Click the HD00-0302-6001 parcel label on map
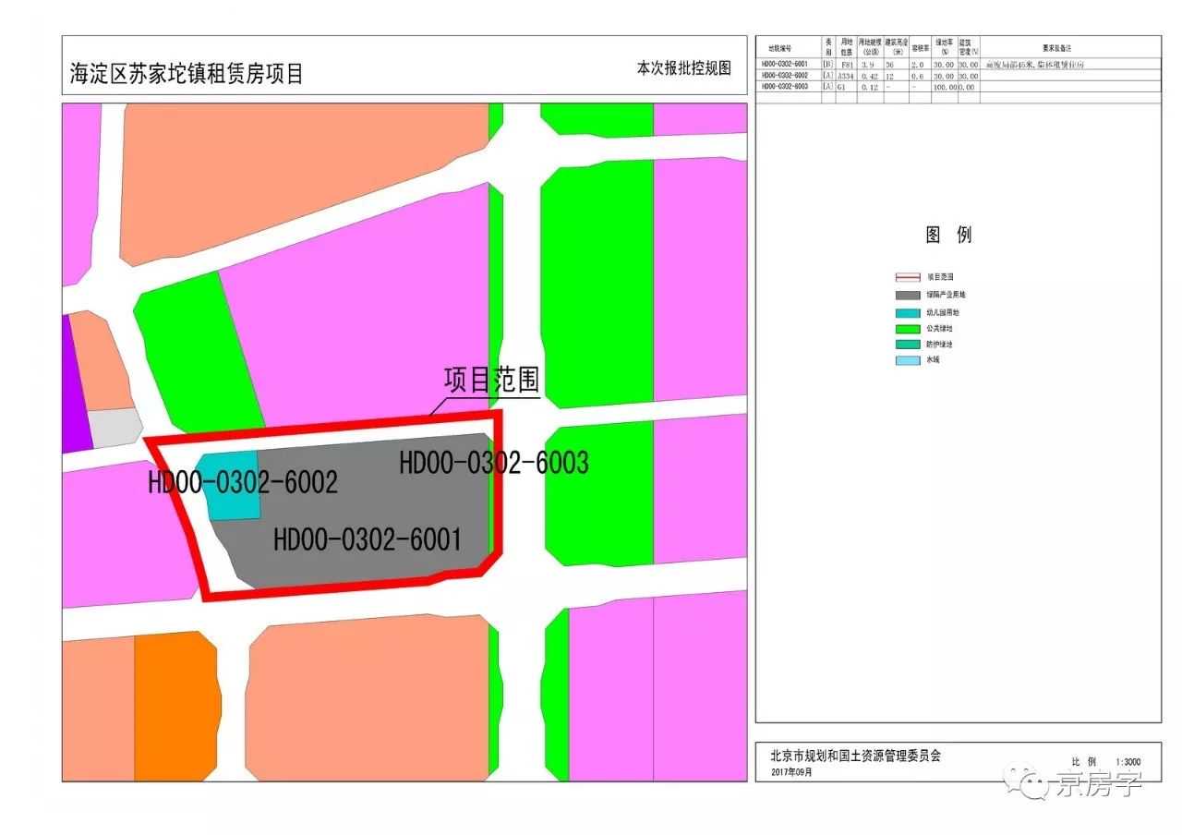The height and width of the screenshot is (835, 1182). pos(367,540)
